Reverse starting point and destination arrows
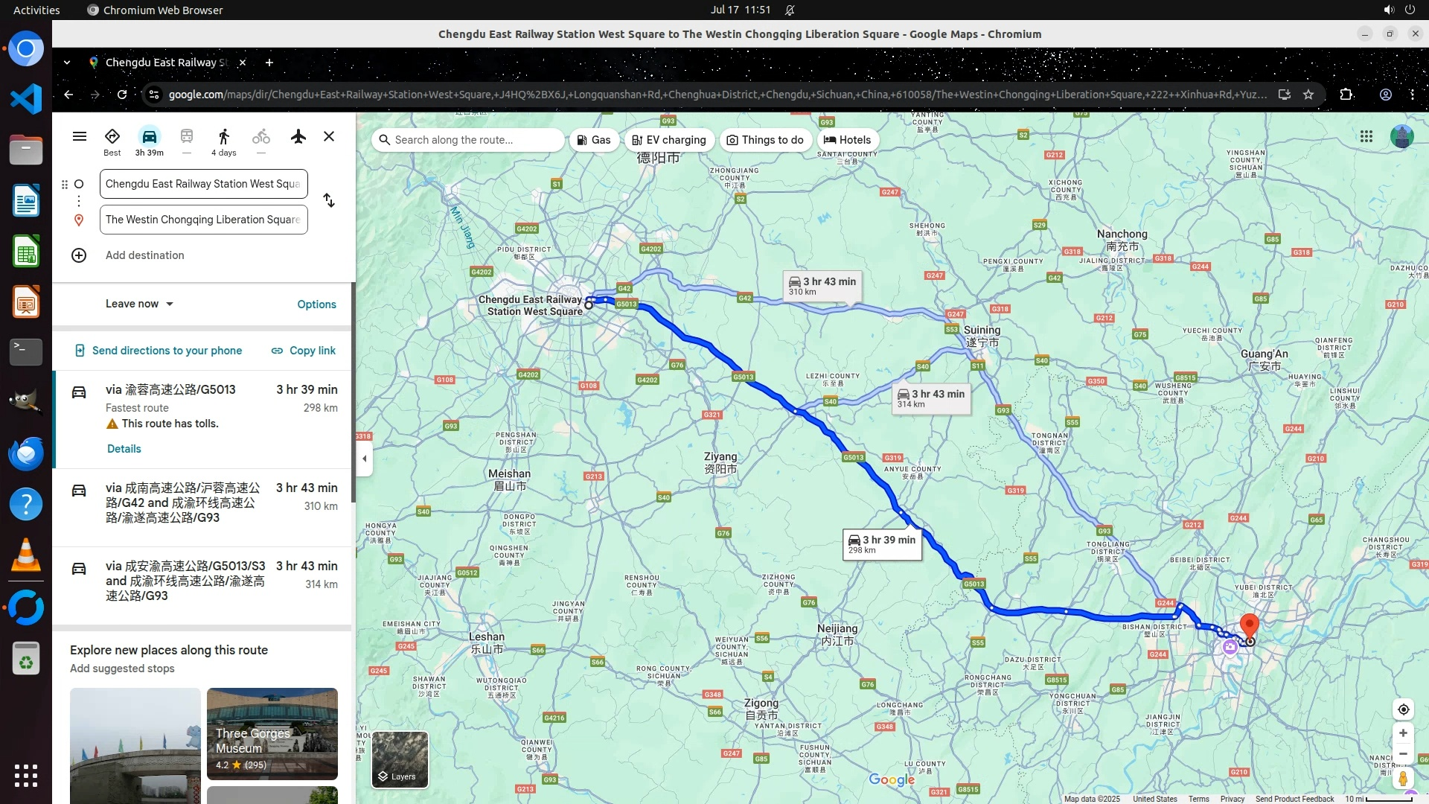Image resolution: width=1429 pixels, height=804 pixels. (x=329, y=201)
